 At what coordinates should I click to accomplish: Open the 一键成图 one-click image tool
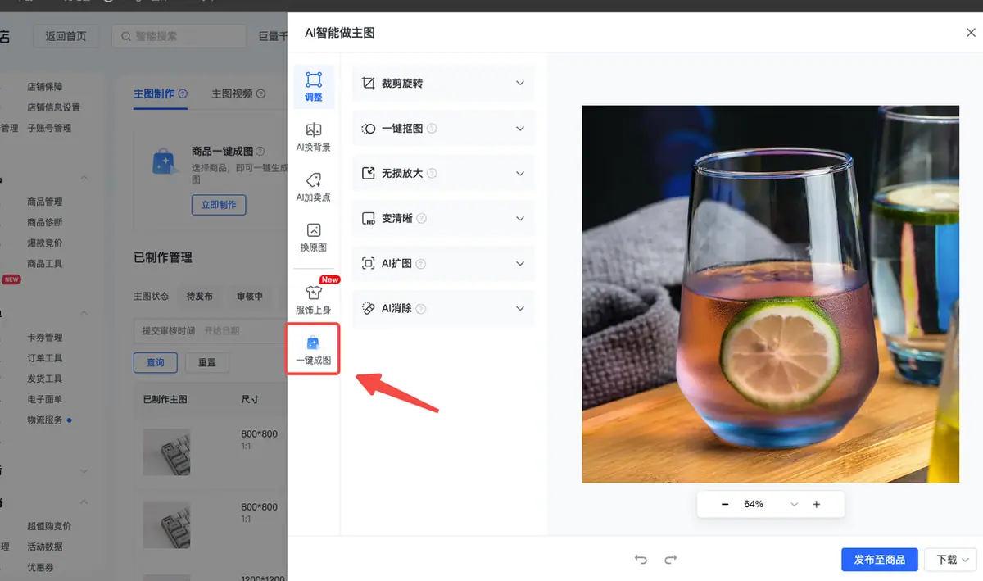click(x=314, y=350)
